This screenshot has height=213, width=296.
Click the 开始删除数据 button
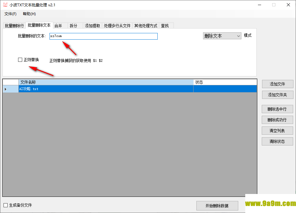[217, 206]
